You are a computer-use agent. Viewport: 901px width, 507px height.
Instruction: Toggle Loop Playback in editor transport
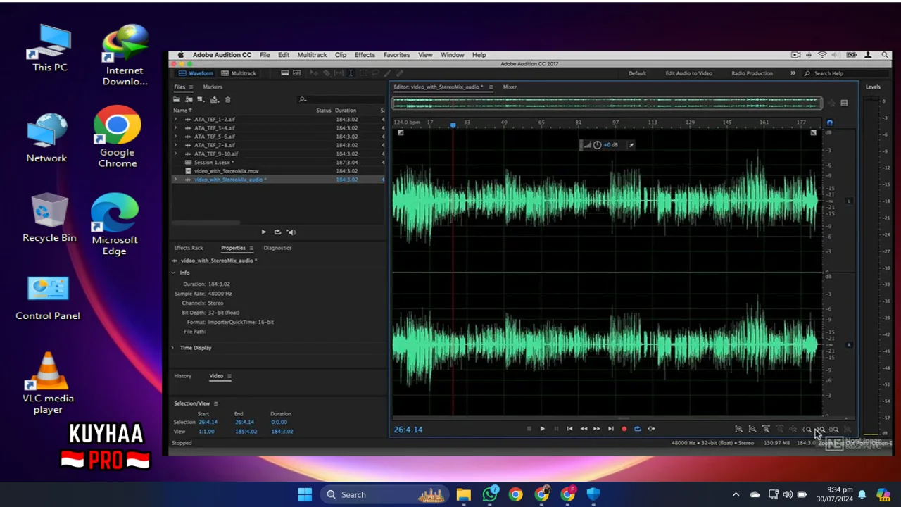point(638,429)
